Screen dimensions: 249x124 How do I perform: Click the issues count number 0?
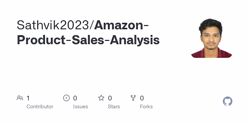tap(75, 98)
